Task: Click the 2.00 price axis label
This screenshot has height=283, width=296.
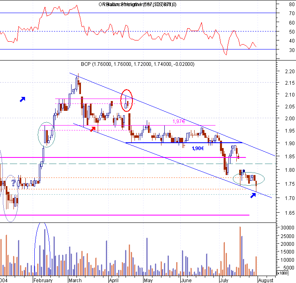Action: (290, 119)
